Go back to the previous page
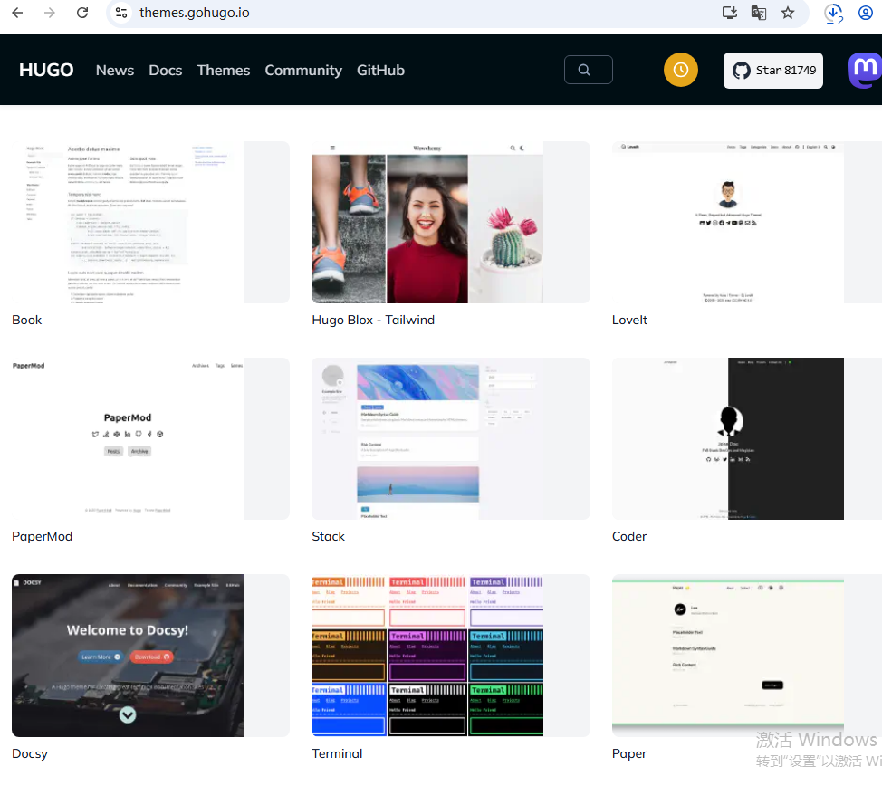Image resolution: width=882 pixels, height=786 pixels. (x=17, y=13)
